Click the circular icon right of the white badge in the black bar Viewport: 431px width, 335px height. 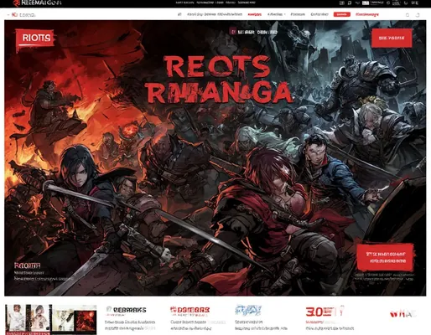pos(388,3)
